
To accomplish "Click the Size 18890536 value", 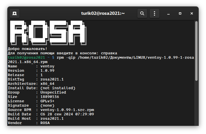I will point(50,97).
